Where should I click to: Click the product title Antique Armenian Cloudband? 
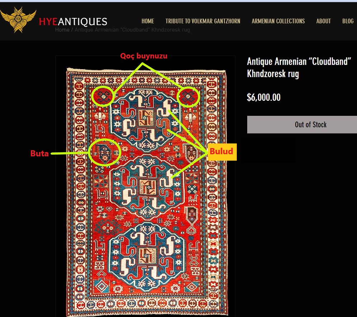[x=299, y=67]
